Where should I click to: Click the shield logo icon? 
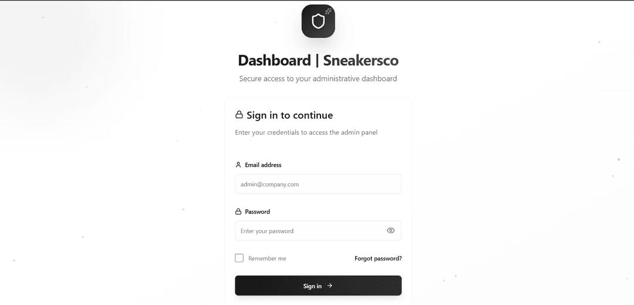(318, 22)
